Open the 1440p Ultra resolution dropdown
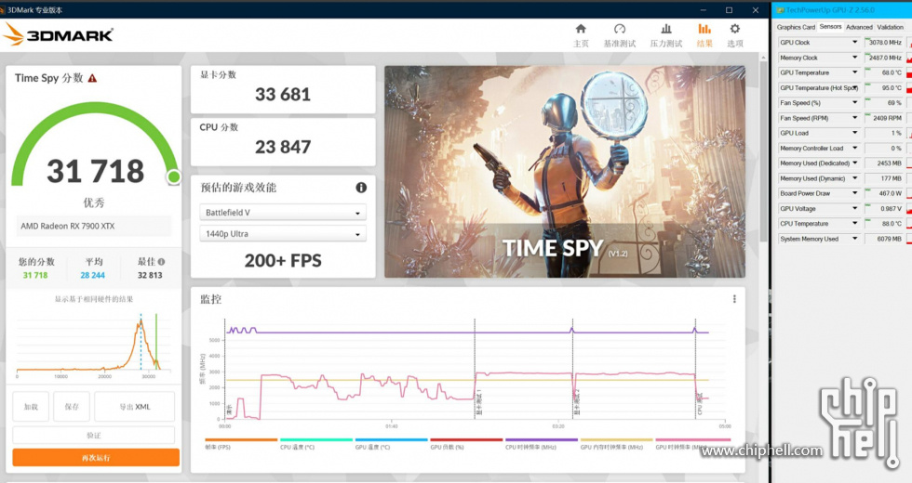This screenshot has height=483, width=912. 283,234
